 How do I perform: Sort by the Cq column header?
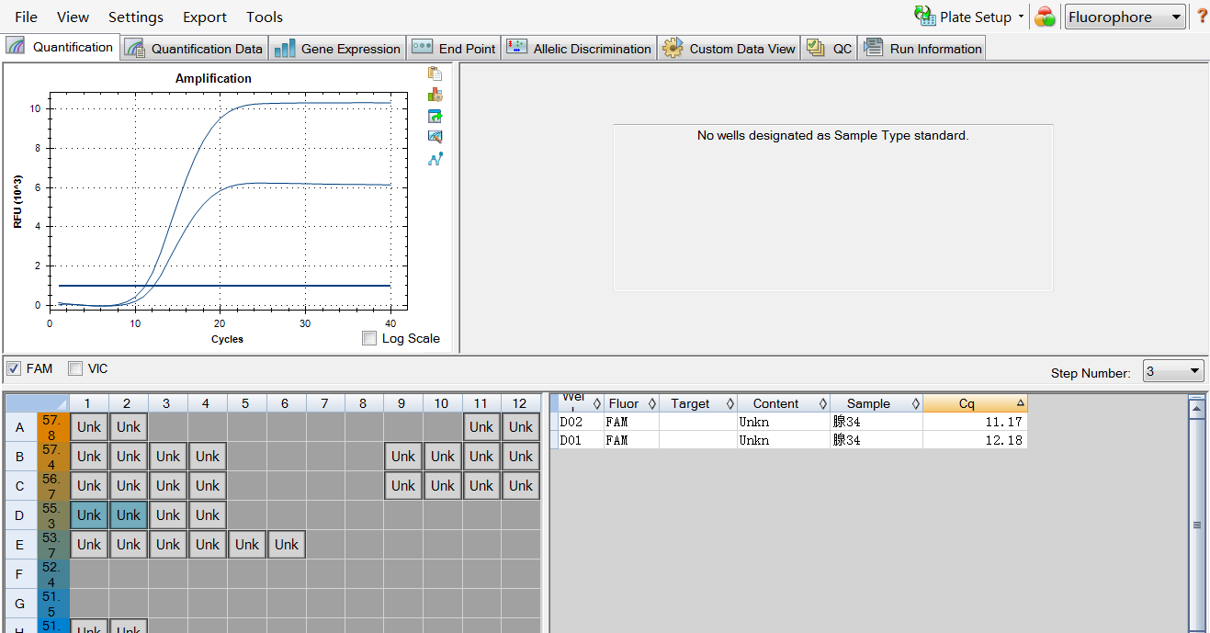[x=976, y=403]
